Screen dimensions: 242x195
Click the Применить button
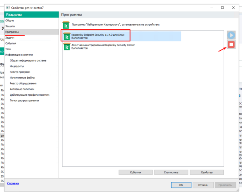click(x=225, y=185)
